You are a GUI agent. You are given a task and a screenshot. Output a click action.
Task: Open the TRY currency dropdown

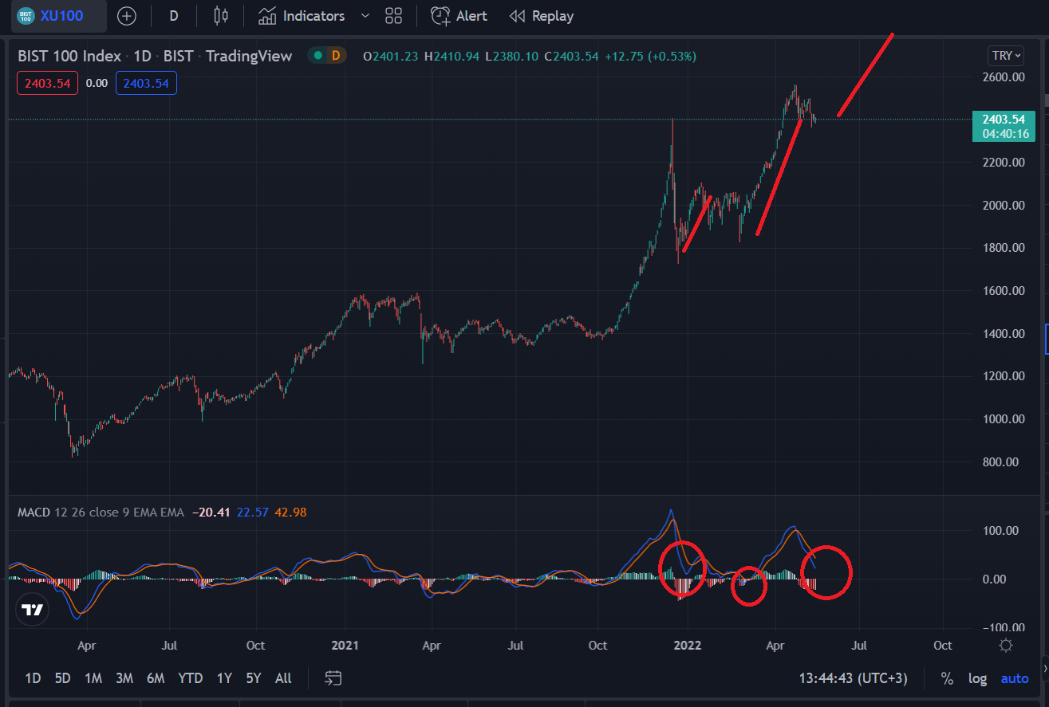(x=1005, y=56)
